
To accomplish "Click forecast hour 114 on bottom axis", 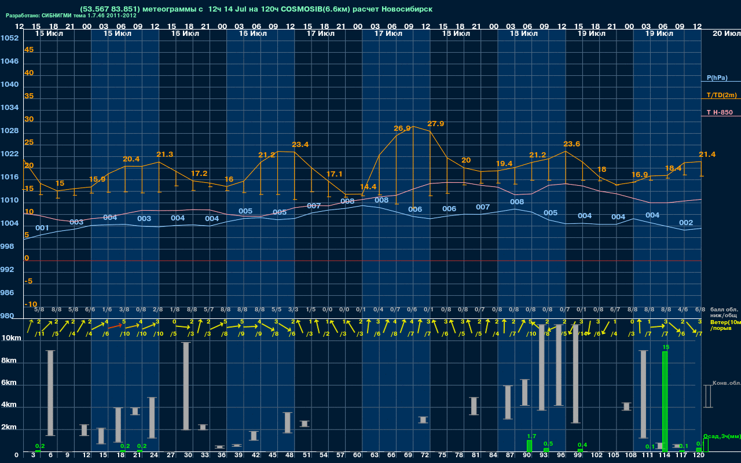I will (665, 456).
